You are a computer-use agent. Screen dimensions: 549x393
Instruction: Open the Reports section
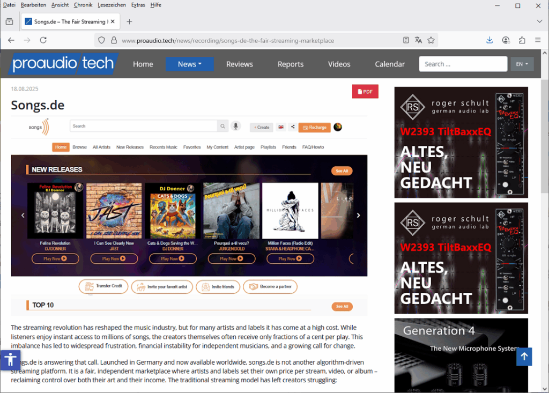click(291, 64)
